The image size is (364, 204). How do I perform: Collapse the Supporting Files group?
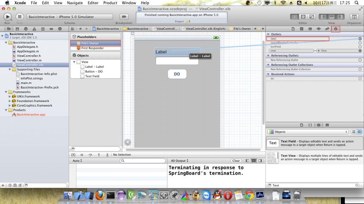tap(10, 69)
